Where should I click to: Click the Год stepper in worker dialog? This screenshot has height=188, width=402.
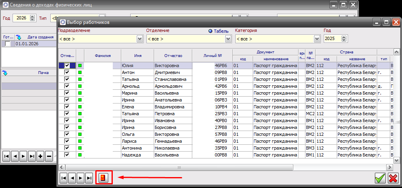tap(344, 39)
